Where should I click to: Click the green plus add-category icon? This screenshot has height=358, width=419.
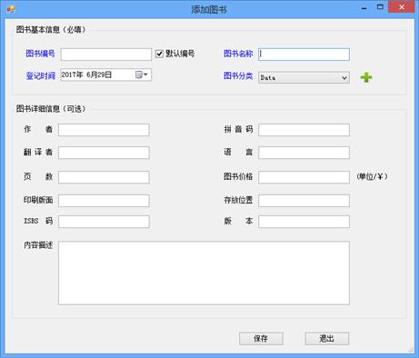366,77
